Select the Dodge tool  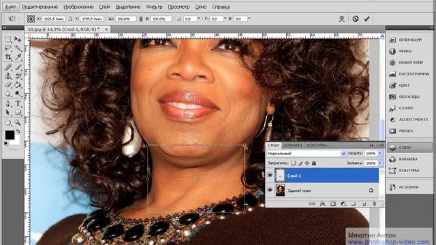point(18,94)
